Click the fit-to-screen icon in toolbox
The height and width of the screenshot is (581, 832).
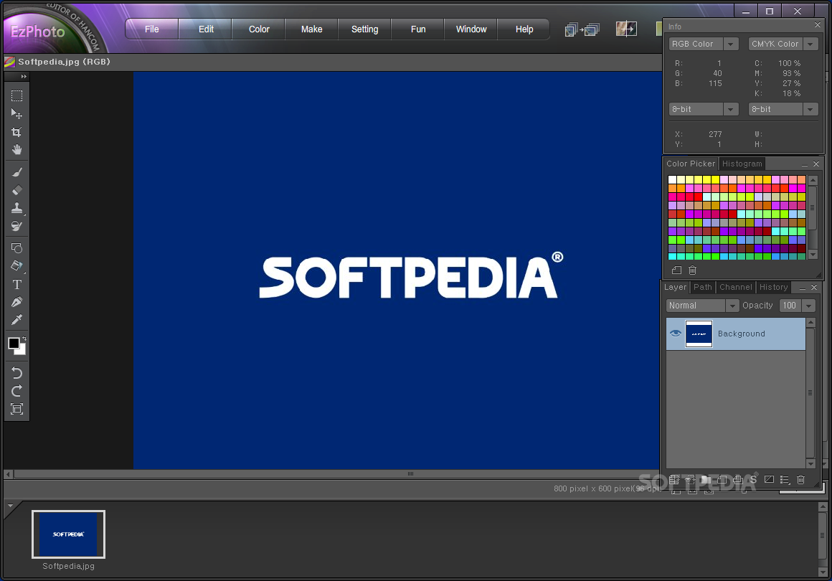[17, 409]
